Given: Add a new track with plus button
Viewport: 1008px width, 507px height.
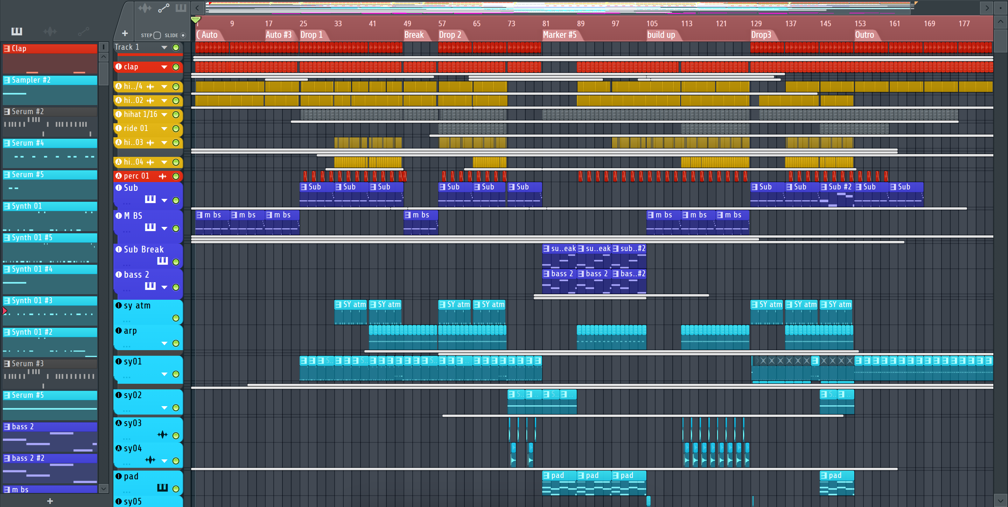Looking at the screenshot, I should [125, 34].
